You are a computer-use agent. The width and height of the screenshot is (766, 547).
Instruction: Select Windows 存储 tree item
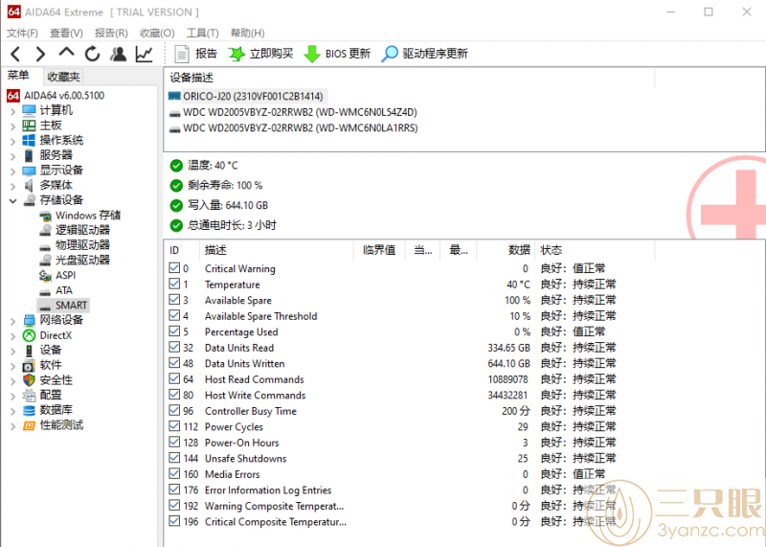coord(88,216)
